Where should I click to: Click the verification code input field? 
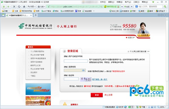pos(71,79)
